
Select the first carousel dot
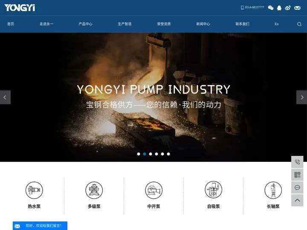(x=139, y=154)
